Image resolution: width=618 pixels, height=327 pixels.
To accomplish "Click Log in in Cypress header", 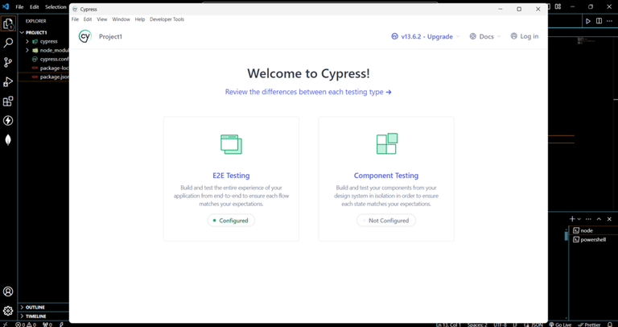I will 524,36.
